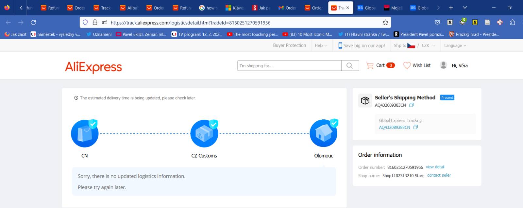Expand the Help menu
The image size is (523, 208).
point(321,45)
